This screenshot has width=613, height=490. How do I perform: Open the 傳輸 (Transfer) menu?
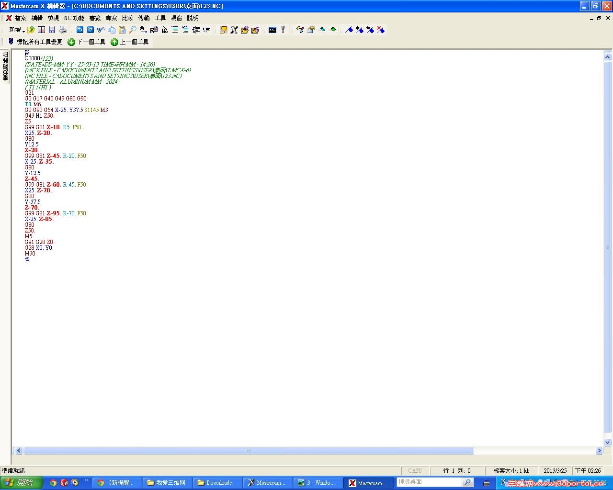144,18
